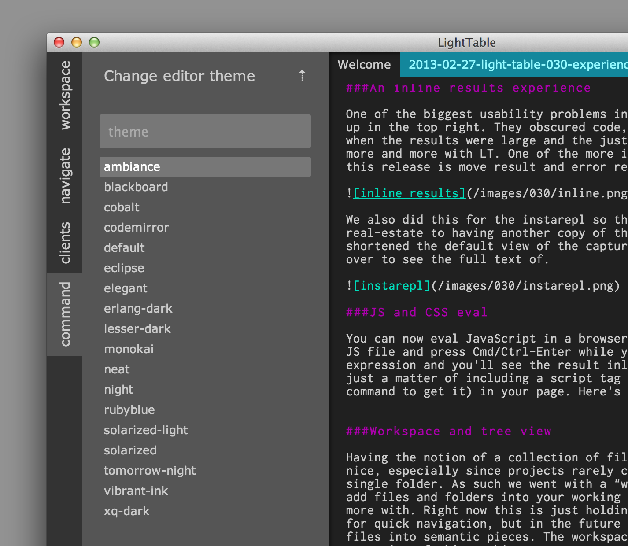
Task: Pick the cobalt theme from list
Action: 122,207
